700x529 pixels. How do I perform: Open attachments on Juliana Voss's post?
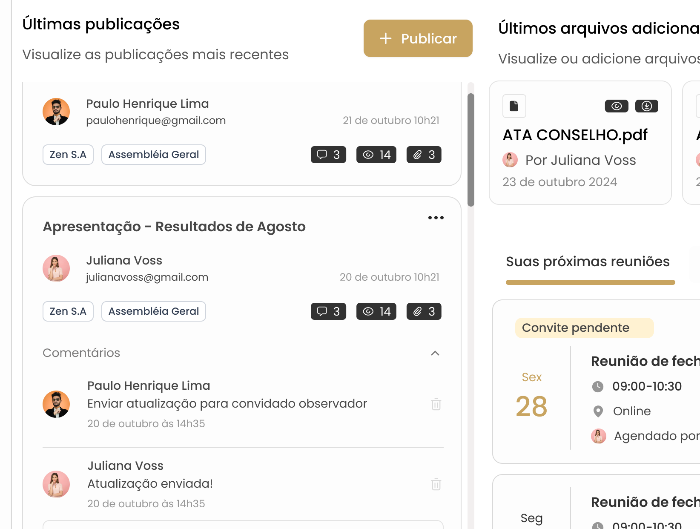coord(424,311)
